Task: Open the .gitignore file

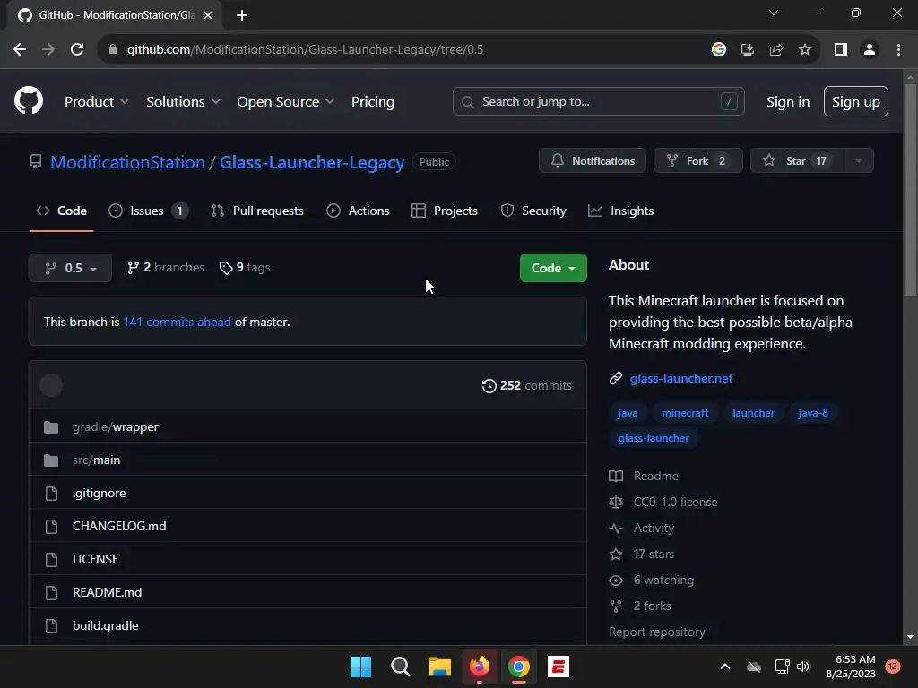Action: (x=99, y=494)
